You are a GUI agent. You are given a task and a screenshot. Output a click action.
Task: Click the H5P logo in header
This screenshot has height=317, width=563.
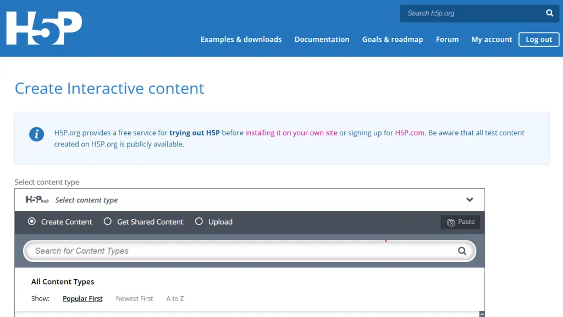[44, 28]
